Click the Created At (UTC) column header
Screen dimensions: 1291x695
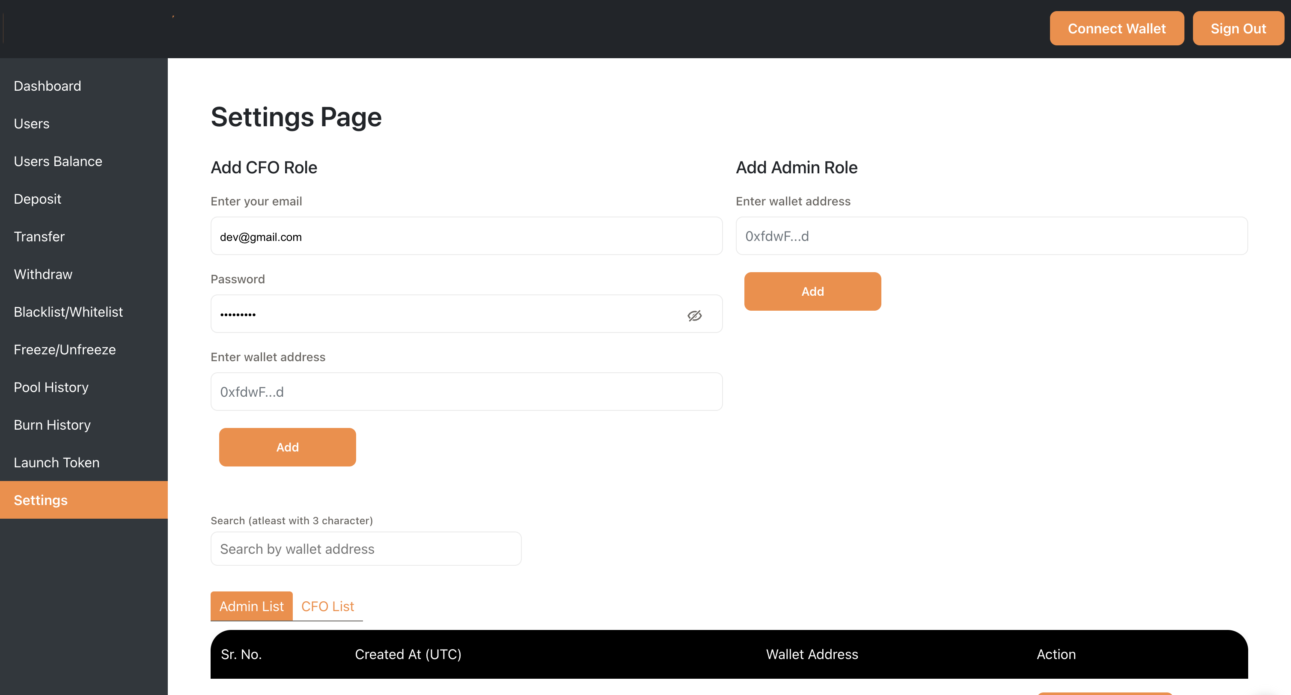408,654
